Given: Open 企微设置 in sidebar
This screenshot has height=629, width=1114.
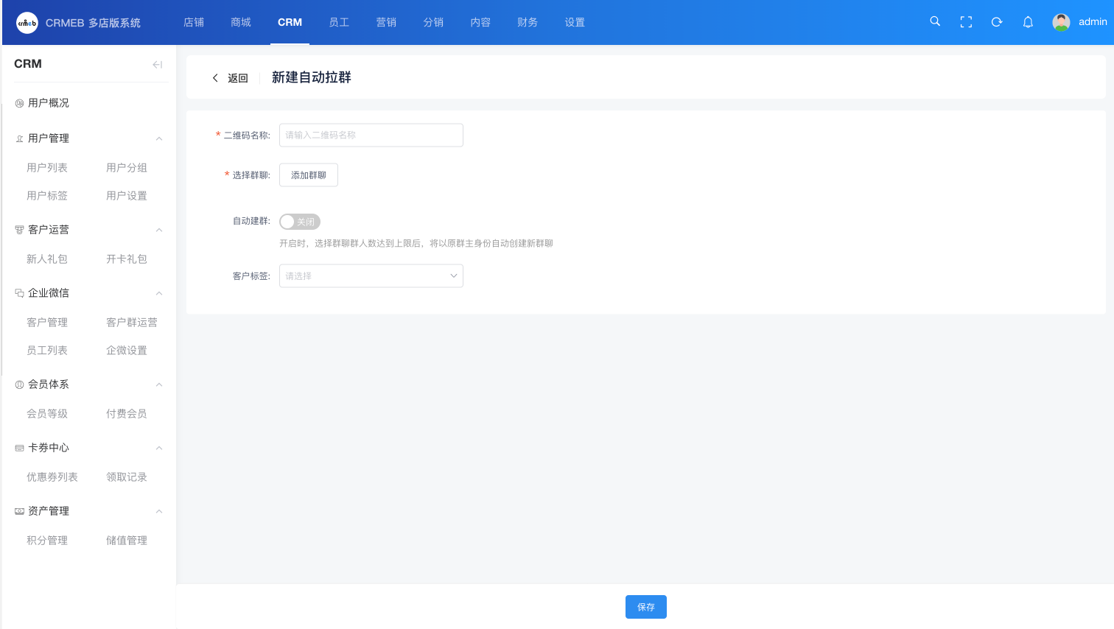Looking at the screenshot, I should tap(127, 351).
